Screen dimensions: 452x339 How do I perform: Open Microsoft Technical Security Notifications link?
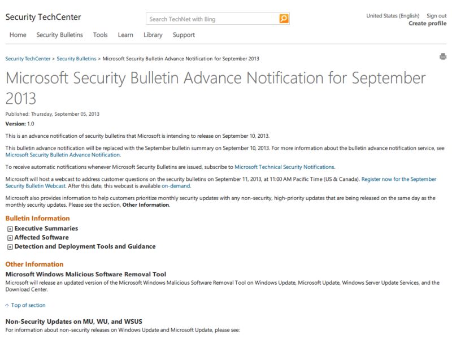285,167
